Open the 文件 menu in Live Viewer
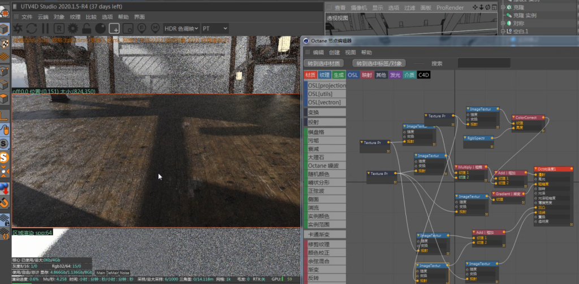This screenshot has width=579, height=284. tap(27, 17)
